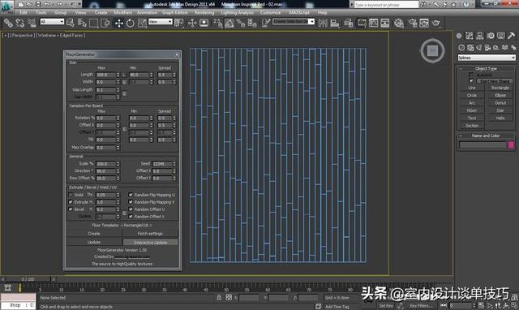Screen dimensions: 519x310
Task: Click the Scale % value field
Action: coord(106,164)
